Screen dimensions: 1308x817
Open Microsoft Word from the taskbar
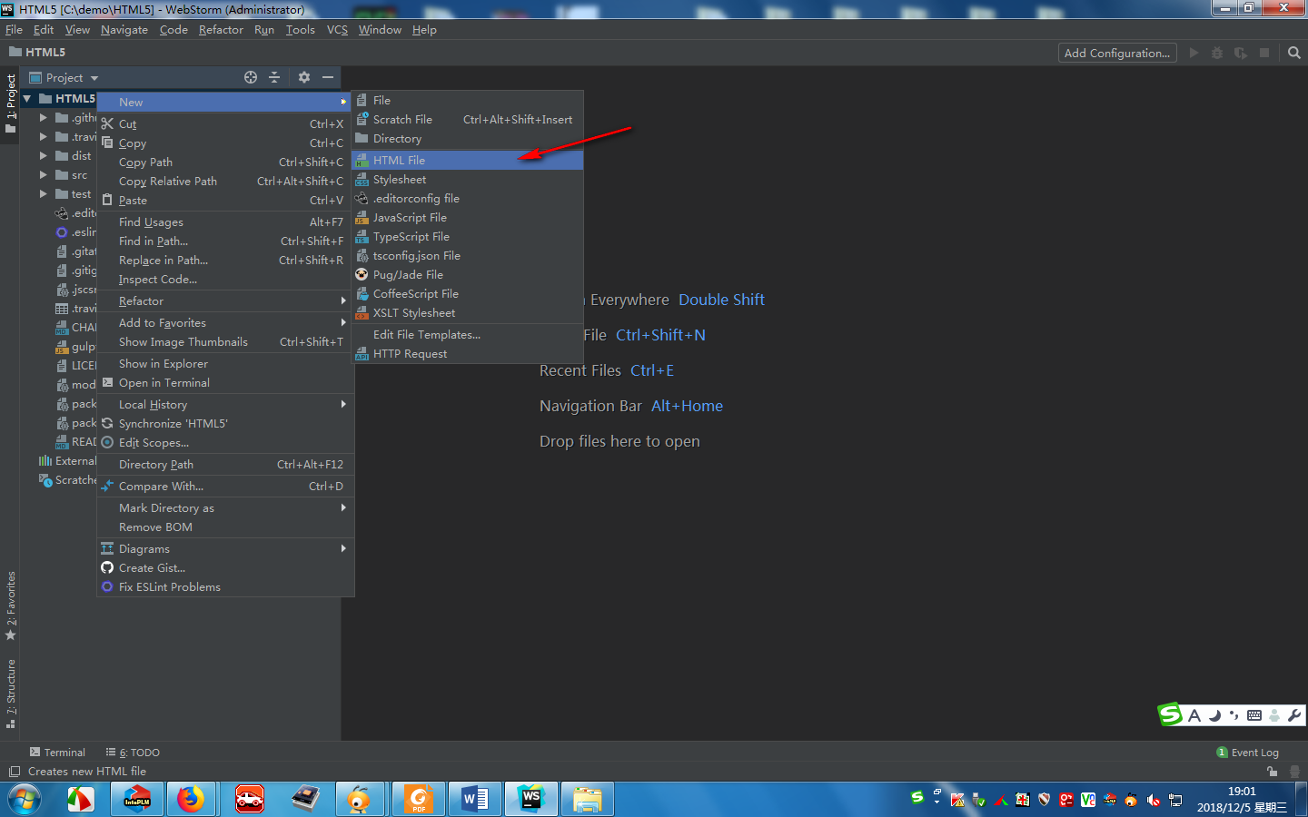476,799
